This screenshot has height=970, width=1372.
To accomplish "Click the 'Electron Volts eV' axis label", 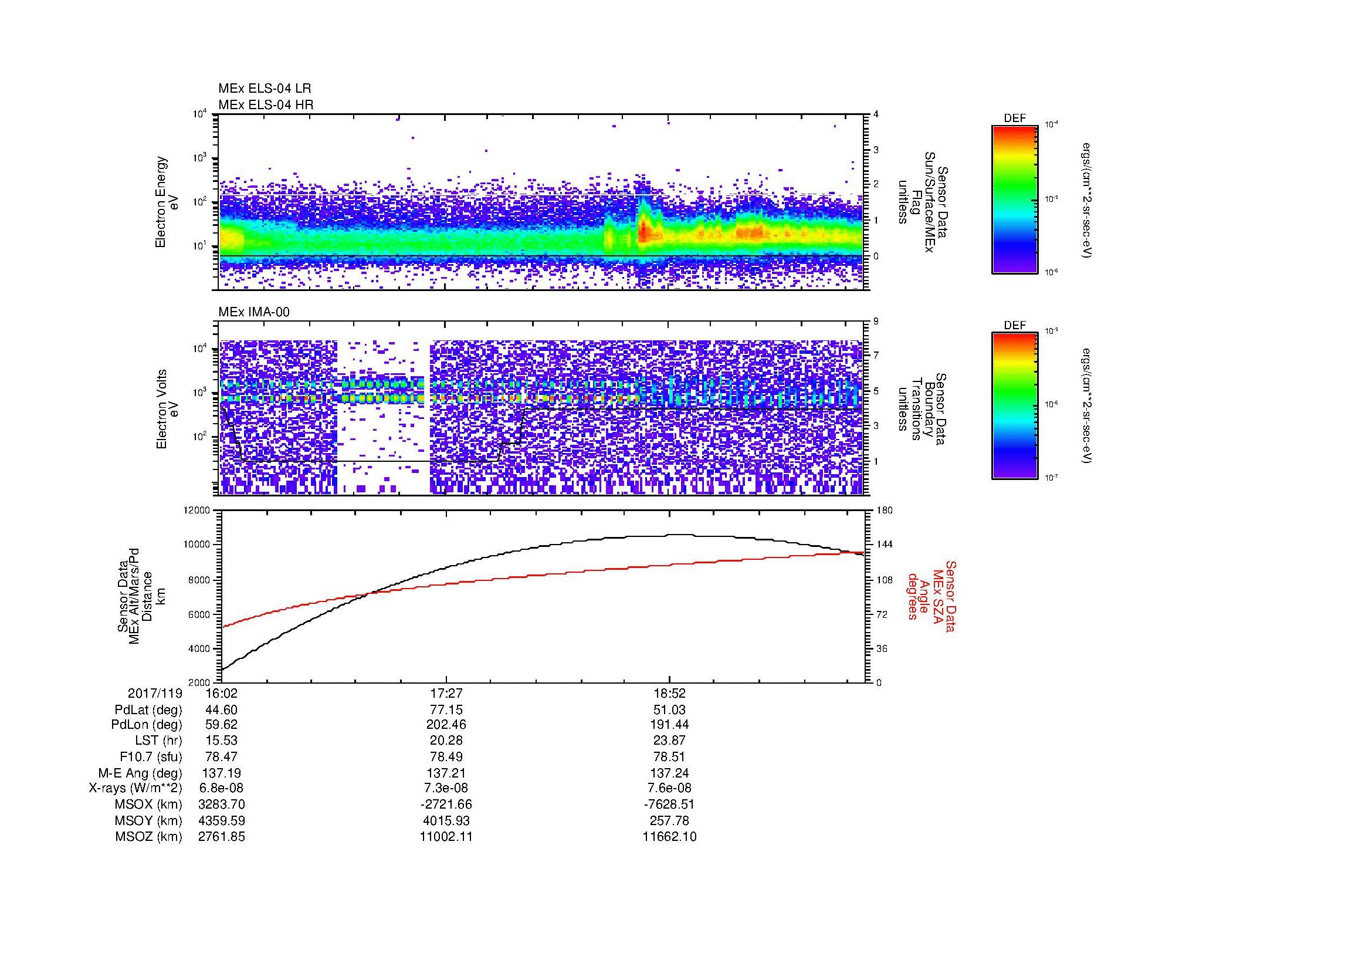I will coord(167,409).
